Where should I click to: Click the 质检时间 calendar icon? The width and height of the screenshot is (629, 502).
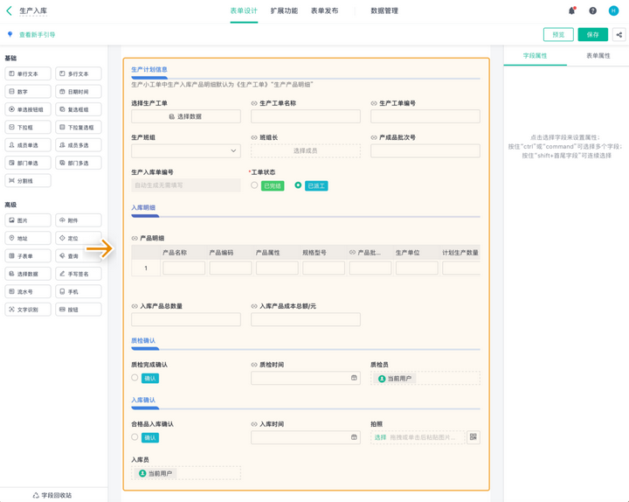click(354, 379)
